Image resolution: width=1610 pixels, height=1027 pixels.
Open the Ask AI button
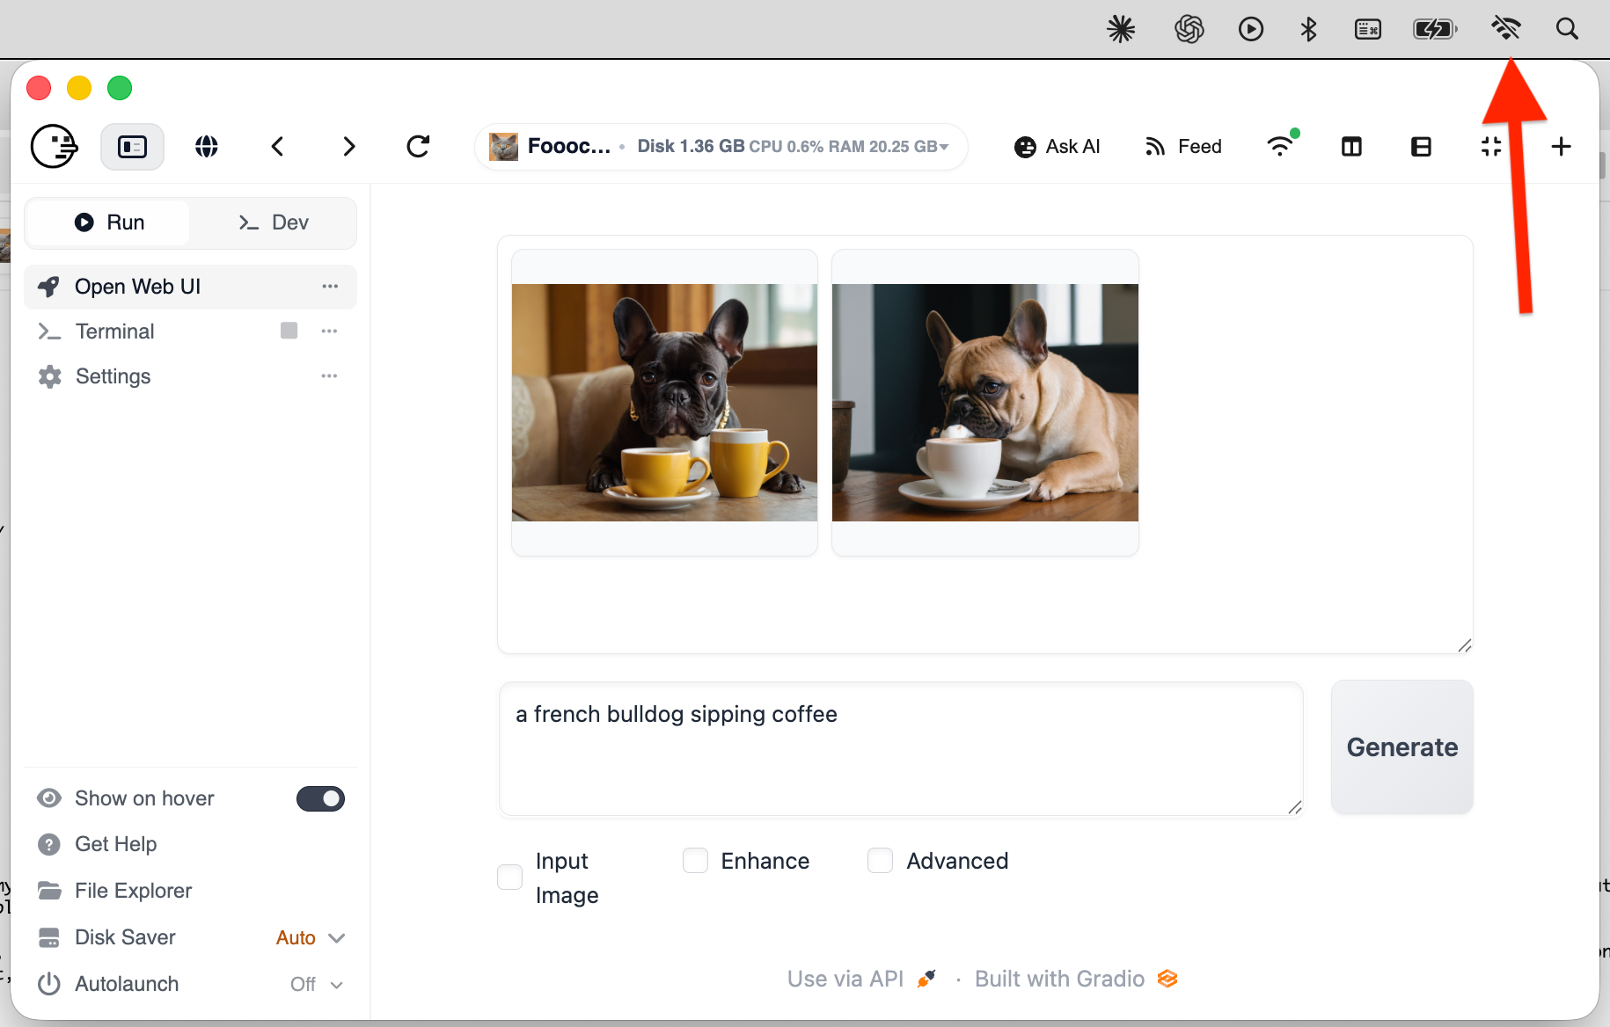[x=1057, y=147]
